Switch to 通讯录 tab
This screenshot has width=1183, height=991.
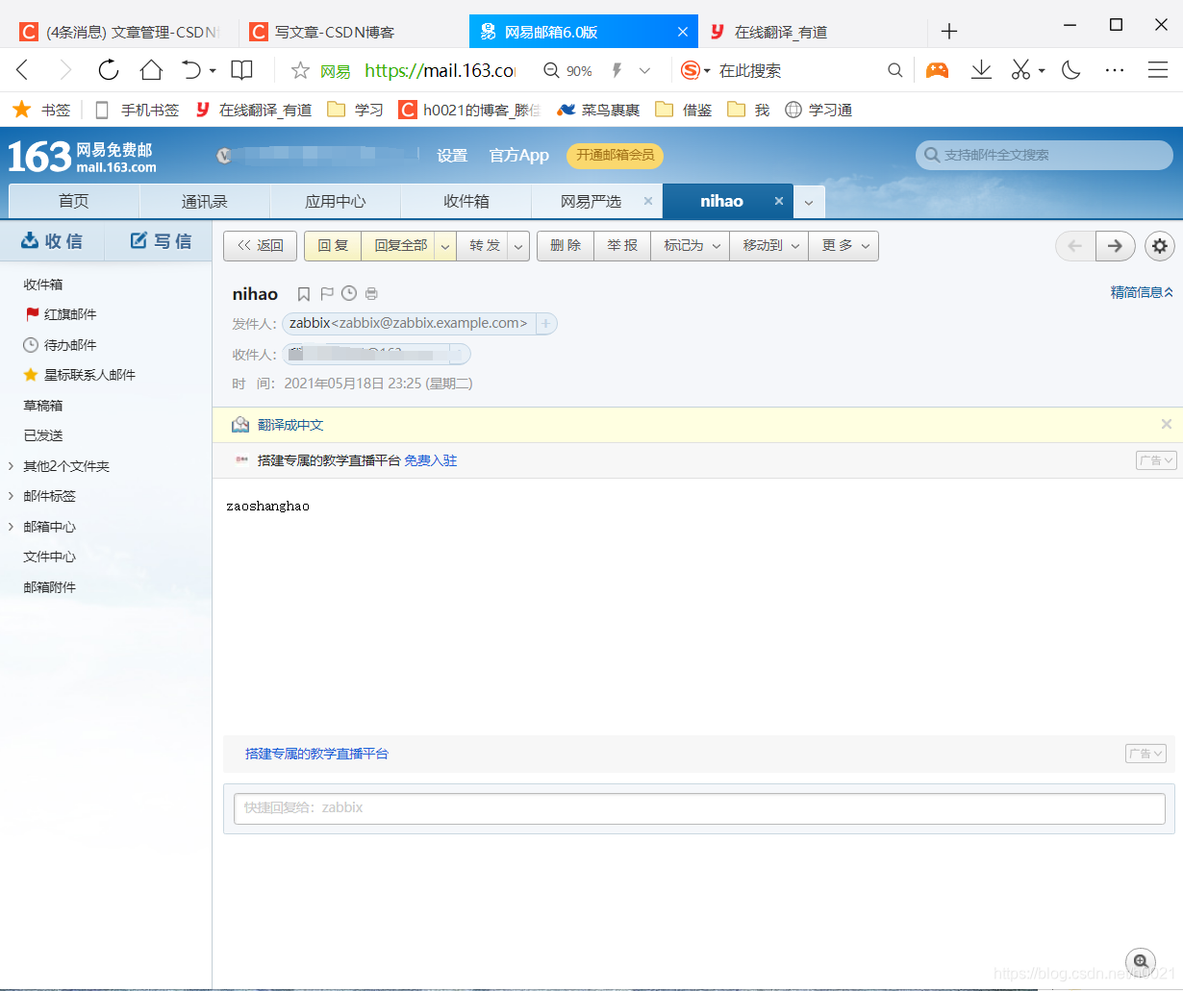click(205, 201)
